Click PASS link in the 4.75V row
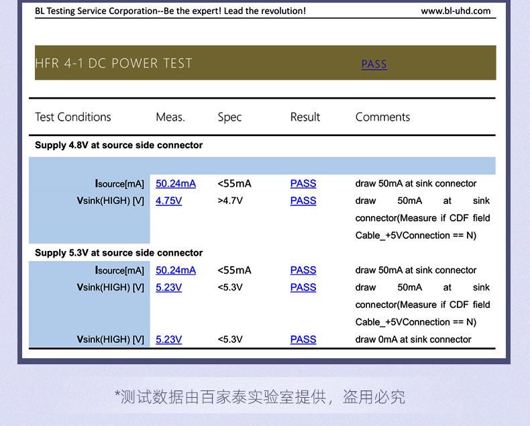 pos(303,201)
